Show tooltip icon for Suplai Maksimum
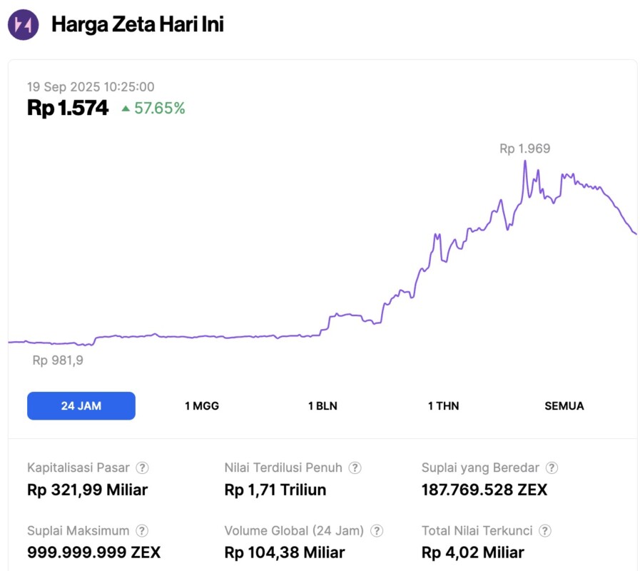 143,531
